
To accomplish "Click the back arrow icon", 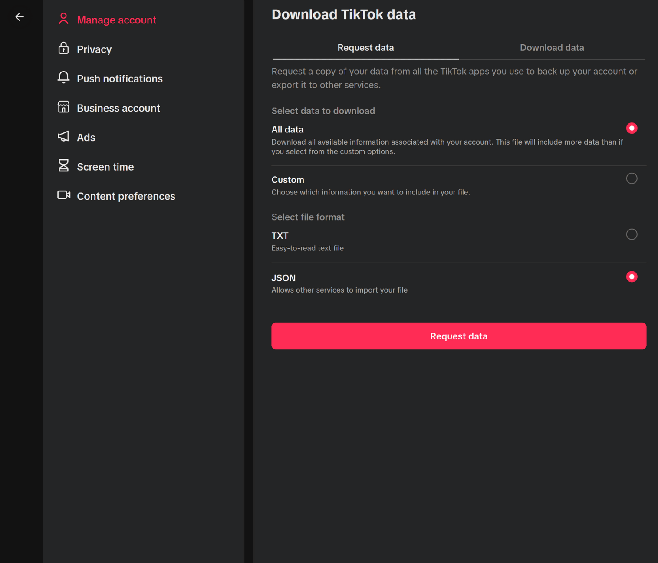I will pos(20,17).
